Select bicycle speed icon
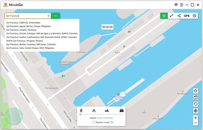 point(94,111)
